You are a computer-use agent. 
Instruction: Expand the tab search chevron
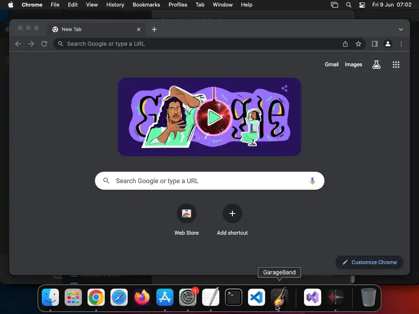pyautogui.click(x=401, y=29)
